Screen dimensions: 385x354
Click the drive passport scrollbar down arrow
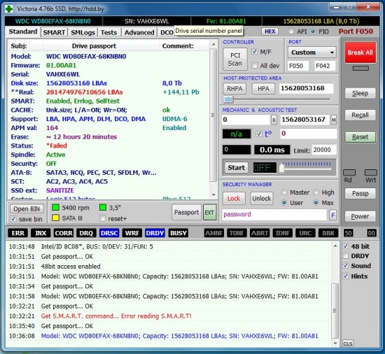pyautogui.click(x=213, y=194)
